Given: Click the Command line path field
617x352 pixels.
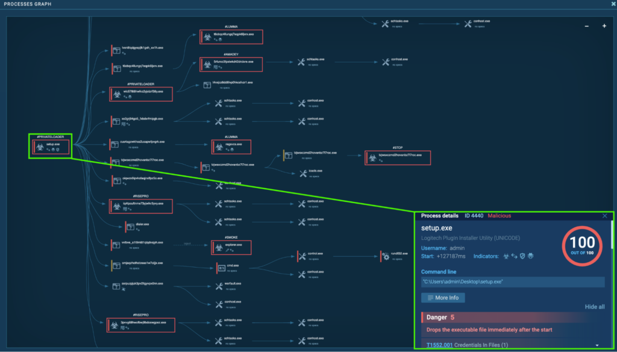Looking at the screenshot, I should coord(512,282).
